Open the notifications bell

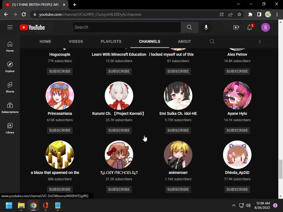(250, 27)
